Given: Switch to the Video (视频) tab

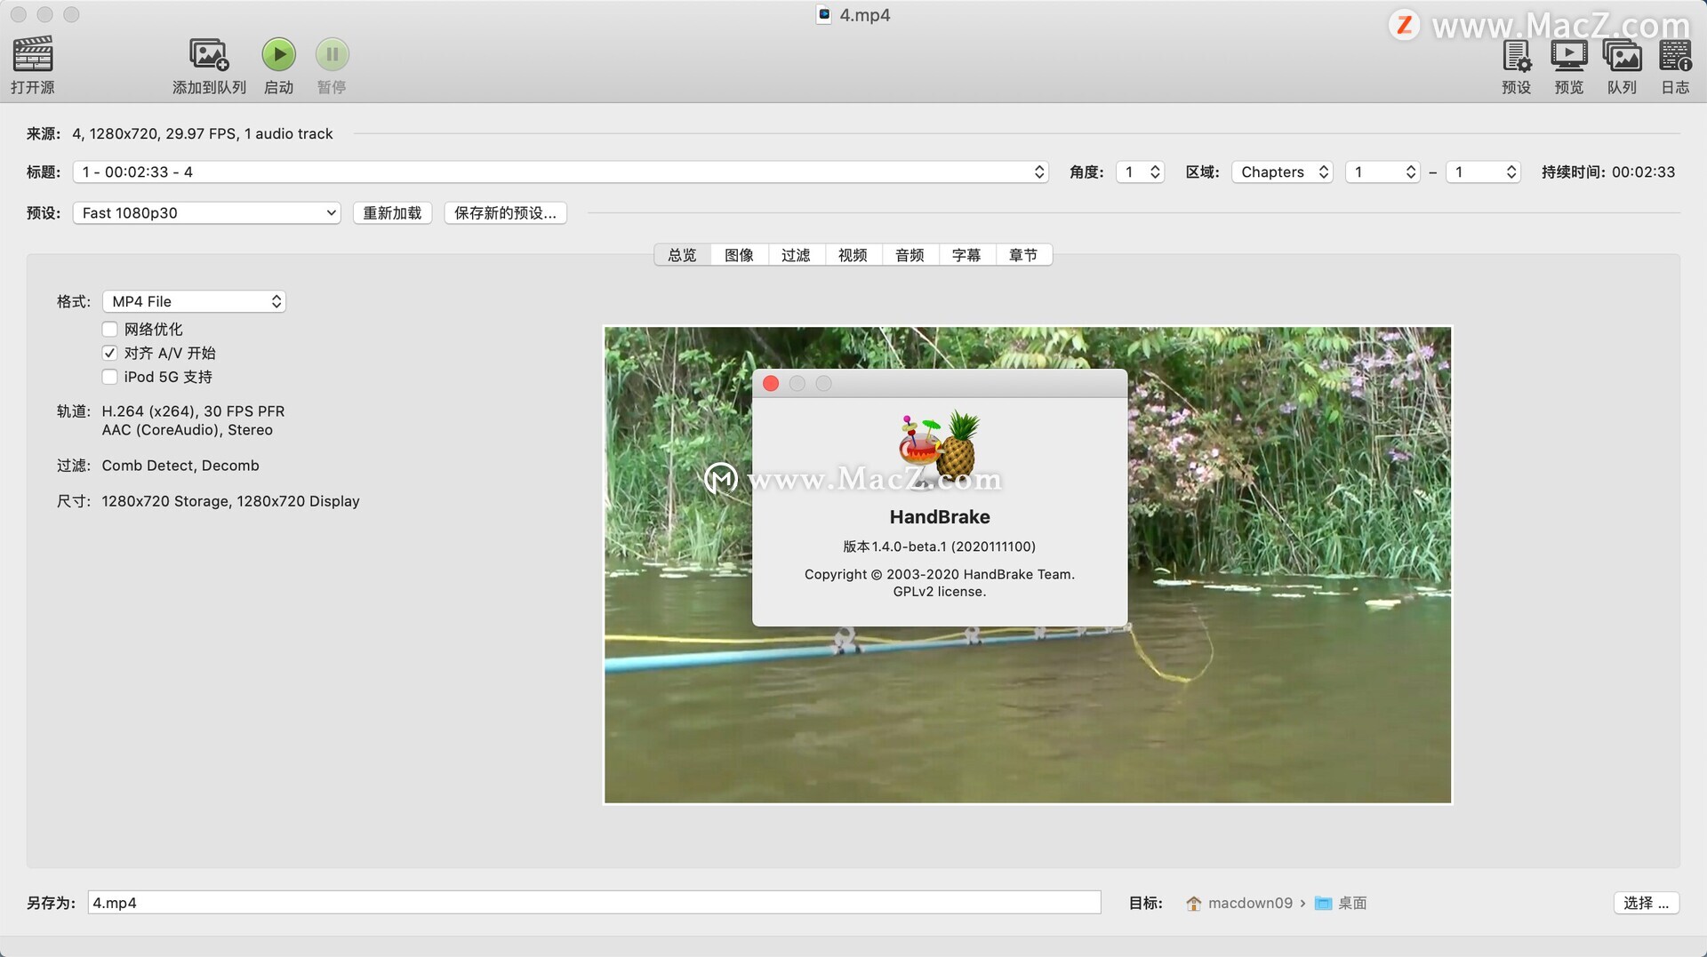Looking at the screenshot, I should tap(853, 255).
